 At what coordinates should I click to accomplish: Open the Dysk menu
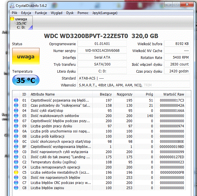tap(70, 13)
